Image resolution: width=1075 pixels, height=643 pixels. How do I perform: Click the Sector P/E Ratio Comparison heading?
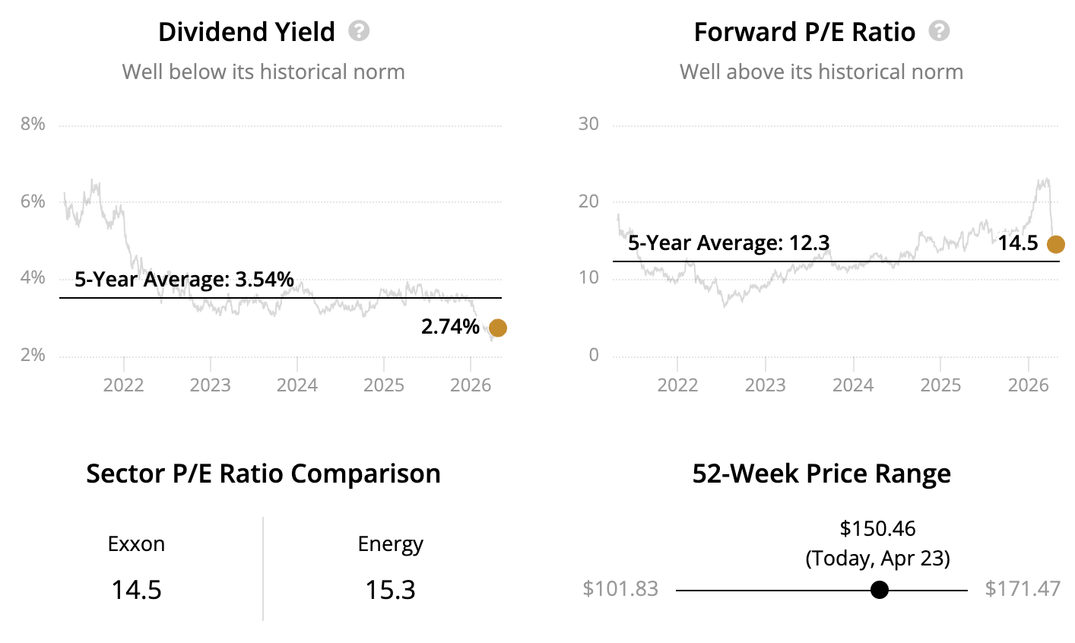coord(263,474)
